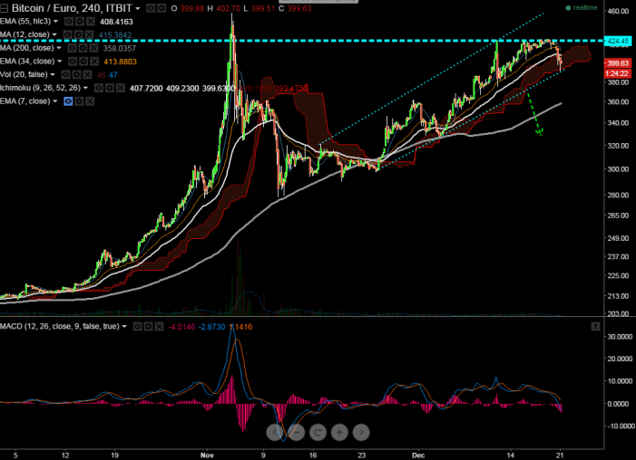The width and height of the screenshot is (636, 460).
Task: Hide the MA (200, close) line via its eye icon
Action: 73,48
